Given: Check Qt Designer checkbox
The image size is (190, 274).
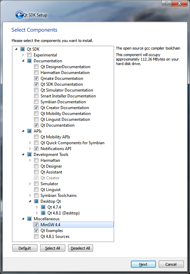Looking at the screenshot, I should 36,166.
